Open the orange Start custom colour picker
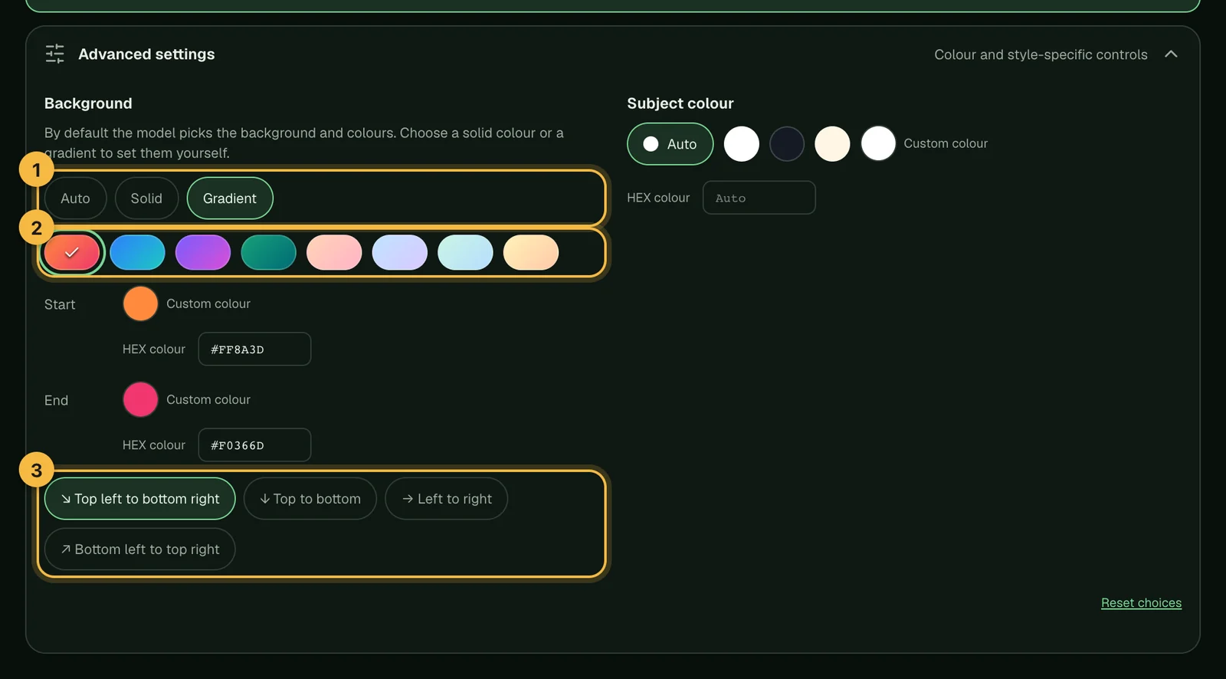 click(140, 303)
